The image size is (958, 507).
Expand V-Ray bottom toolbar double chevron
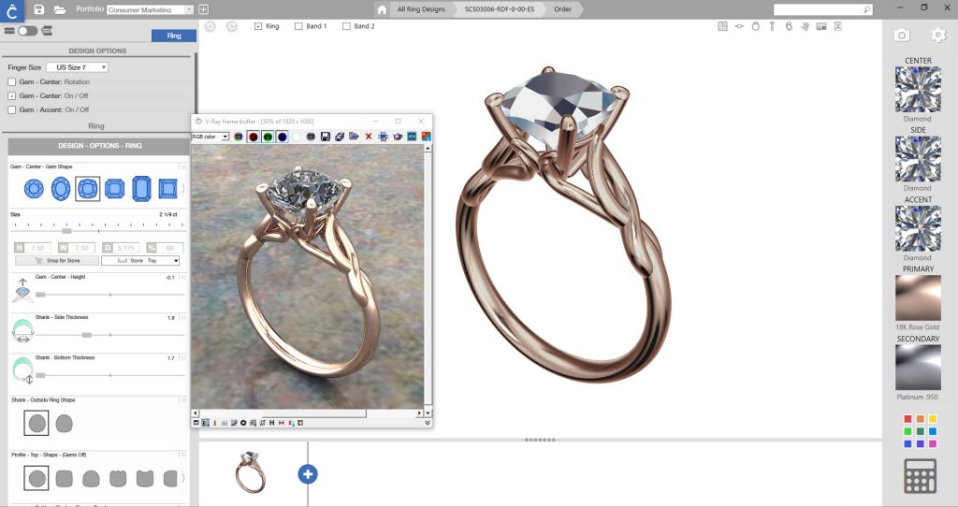pos(427,423)
